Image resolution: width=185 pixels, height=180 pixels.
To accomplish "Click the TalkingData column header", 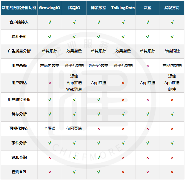I will (123, 8).
